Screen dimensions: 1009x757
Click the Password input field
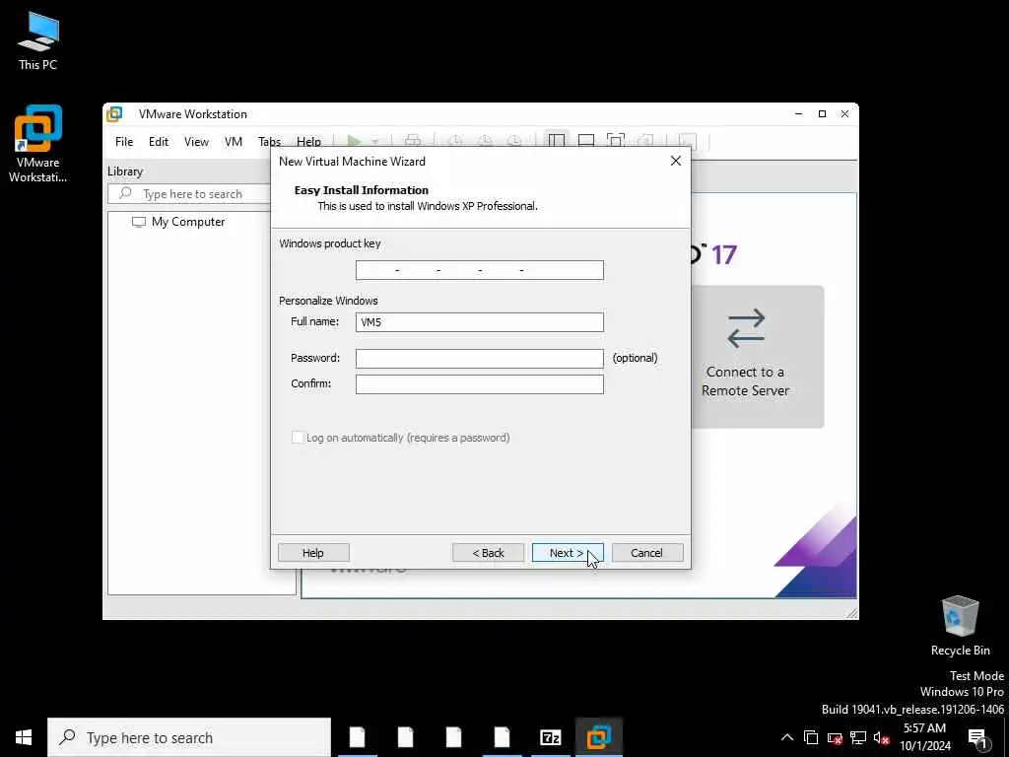click(x=480, y=359)
